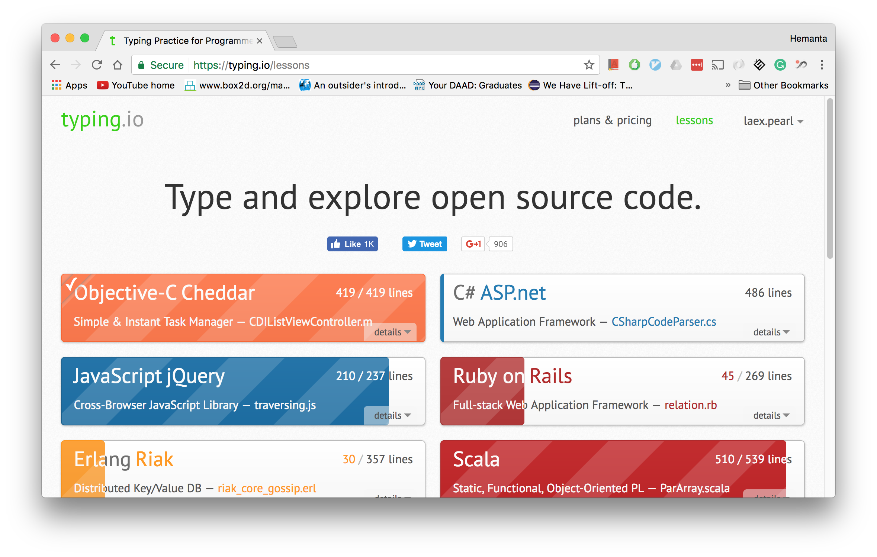This screenshot has width=877, height=557.
Task: Open the ParArray.scala file link
Action: pos(695,488)
